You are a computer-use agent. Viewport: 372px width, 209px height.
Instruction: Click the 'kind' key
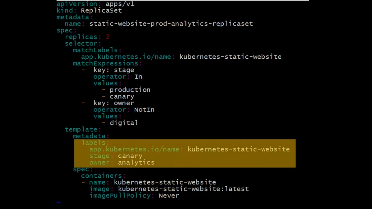pos(65,10)
